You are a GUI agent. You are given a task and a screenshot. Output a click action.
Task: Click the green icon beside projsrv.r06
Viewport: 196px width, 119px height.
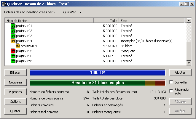click(x=13, y=56)
